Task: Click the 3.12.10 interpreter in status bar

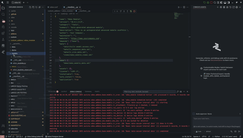Action: point(229,136)
